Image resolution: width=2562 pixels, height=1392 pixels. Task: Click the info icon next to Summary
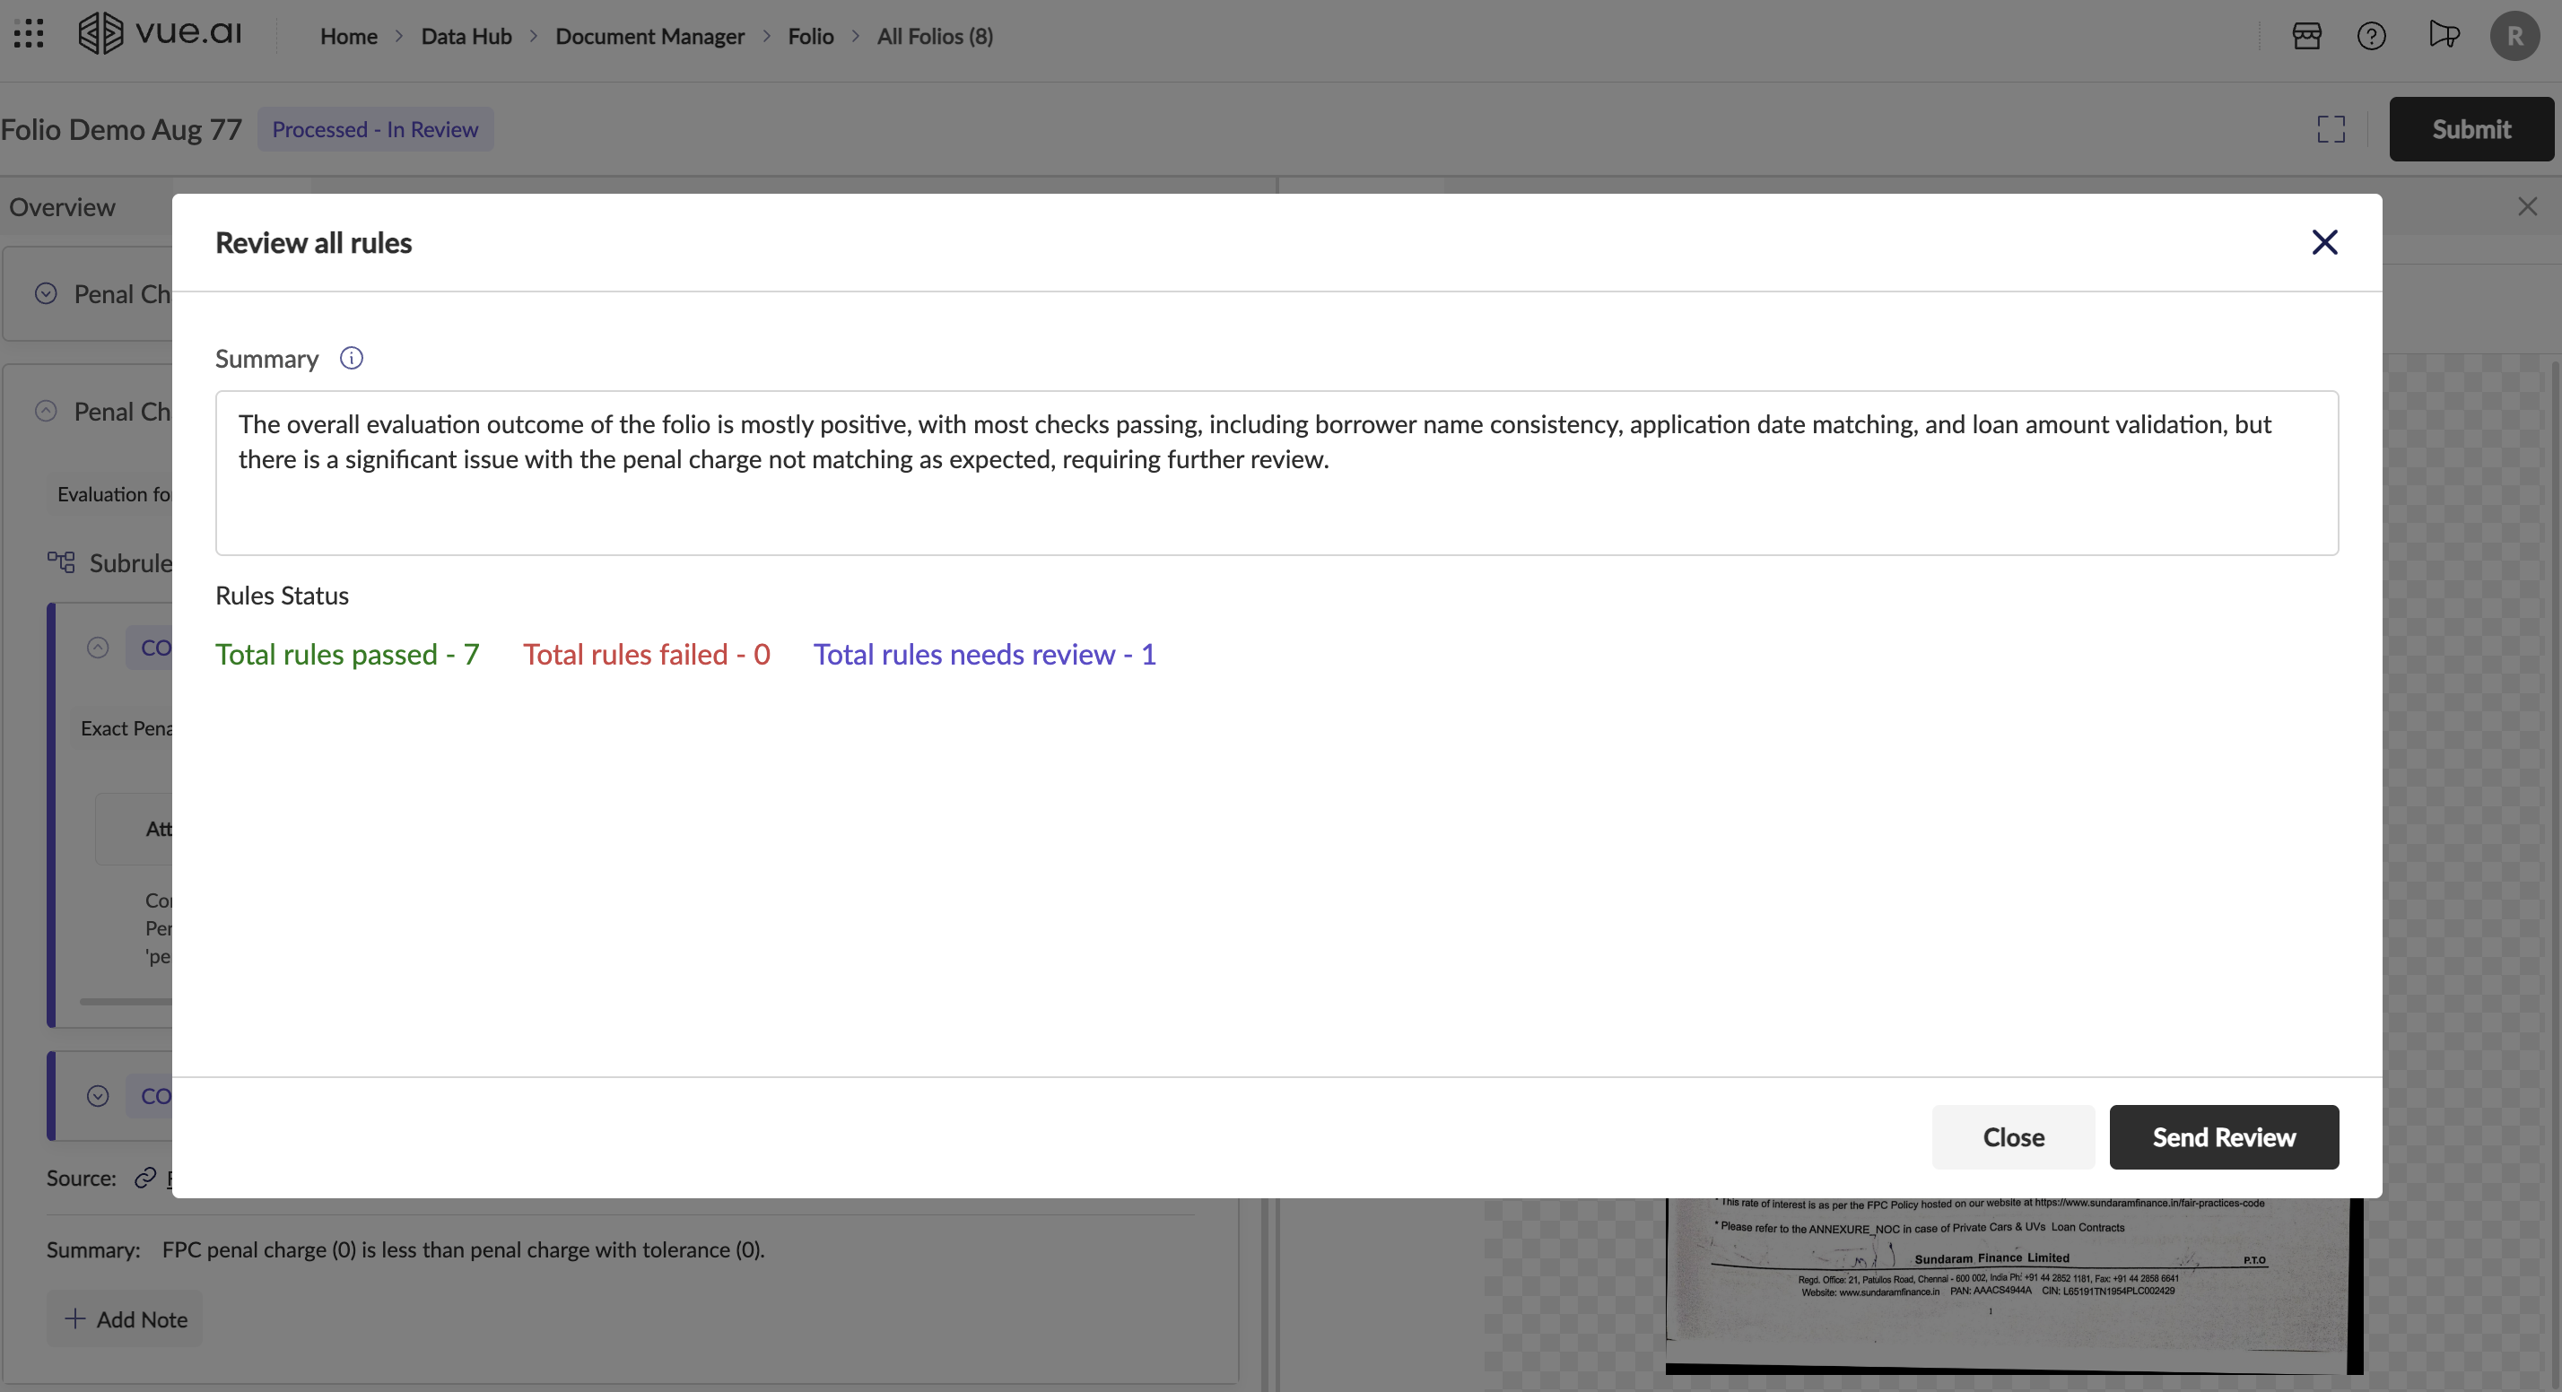coord(351,357)
